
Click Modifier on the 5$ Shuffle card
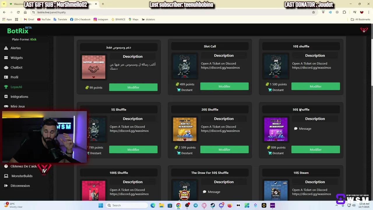click(133, 150)
